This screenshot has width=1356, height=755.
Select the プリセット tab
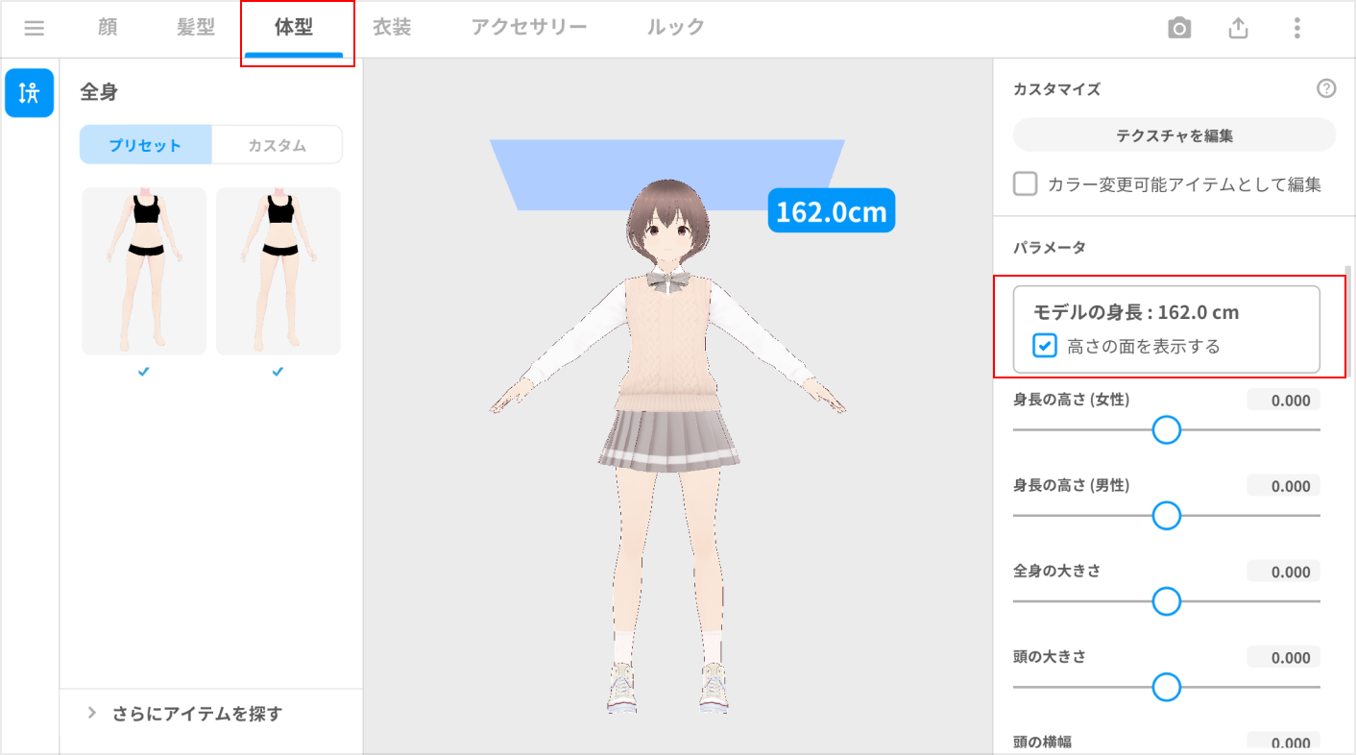pos(145,145)
